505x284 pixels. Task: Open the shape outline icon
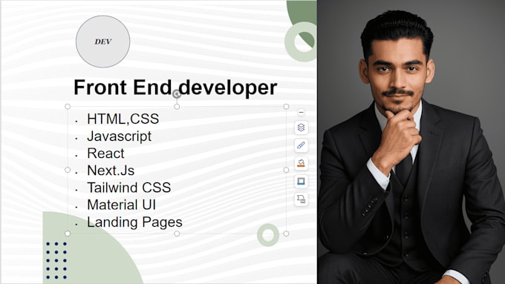(301, 182)
